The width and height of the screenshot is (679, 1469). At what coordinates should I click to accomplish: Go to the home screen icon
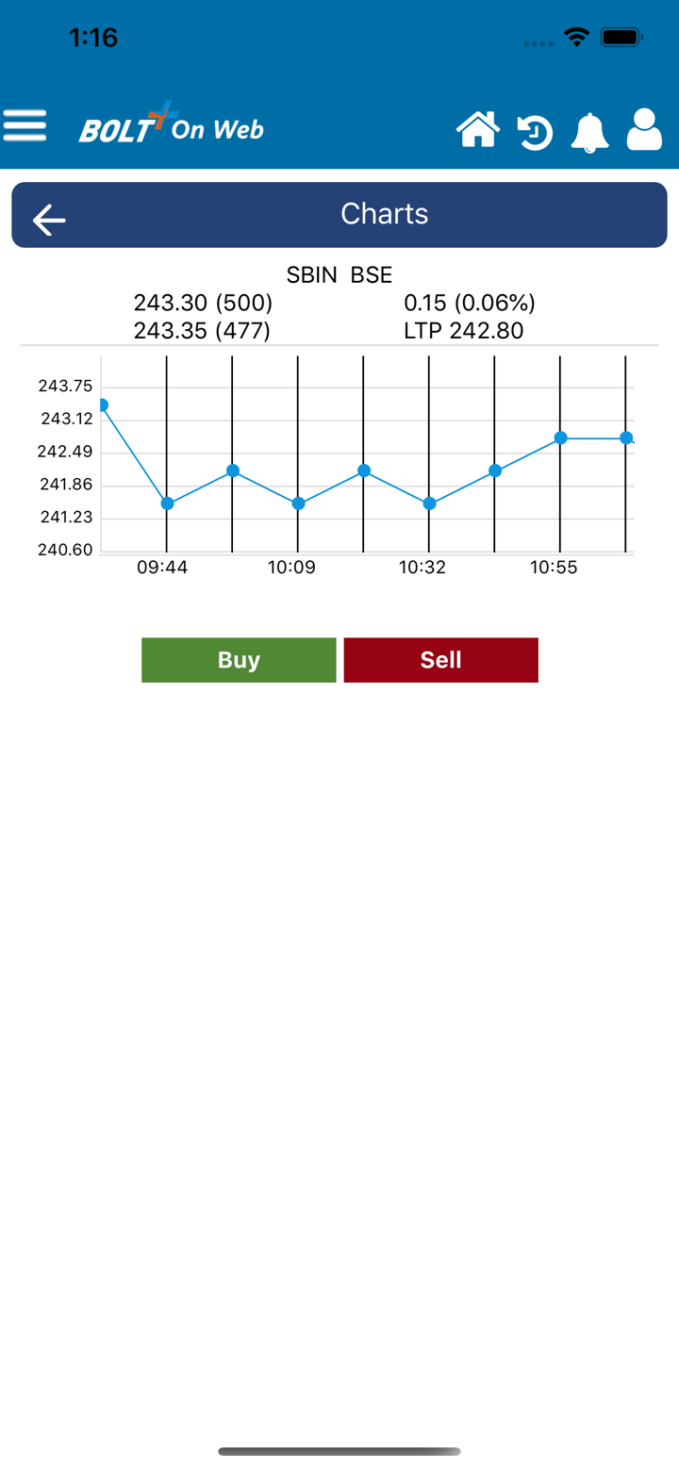pyautogui.click(x=478, y=130)
